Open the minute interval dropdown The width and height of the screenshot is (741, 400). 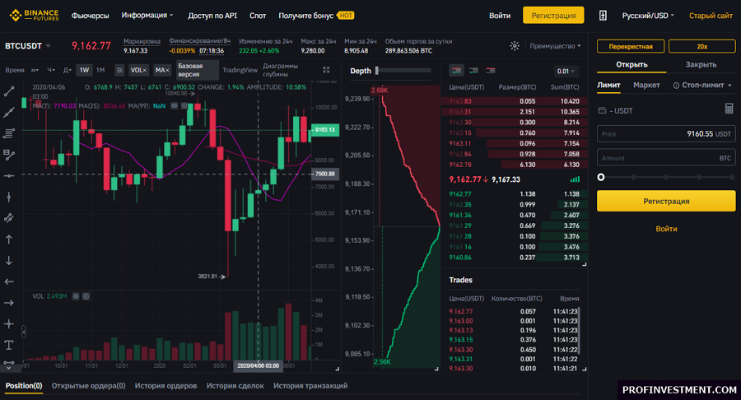(35, 70)
